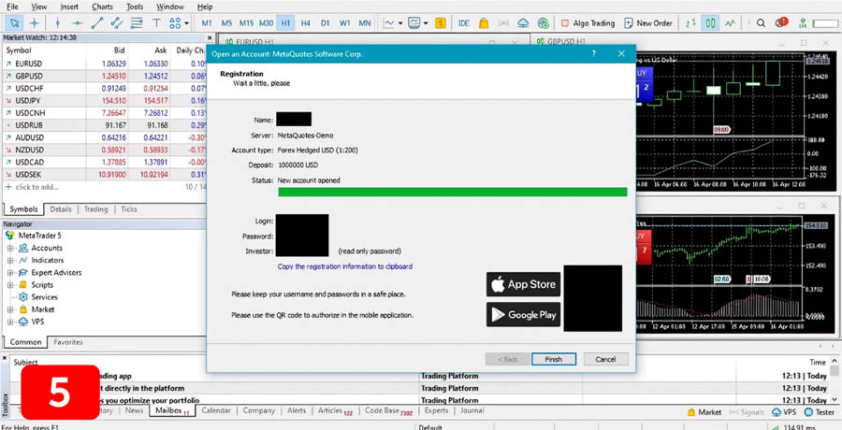Screen dimensions: 842x430
Task: Open the search magnifier icon
Action: pyautogui.click(x=761, y=23)
